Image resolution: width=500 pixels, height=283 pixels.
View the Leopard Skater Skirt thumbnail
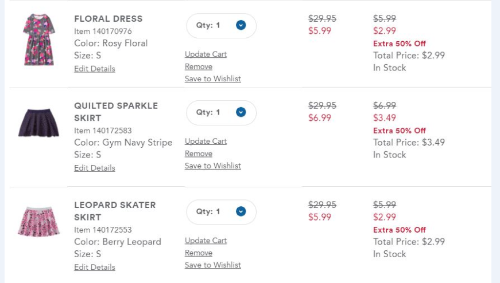pyautogui.click(x=38, y=221)
